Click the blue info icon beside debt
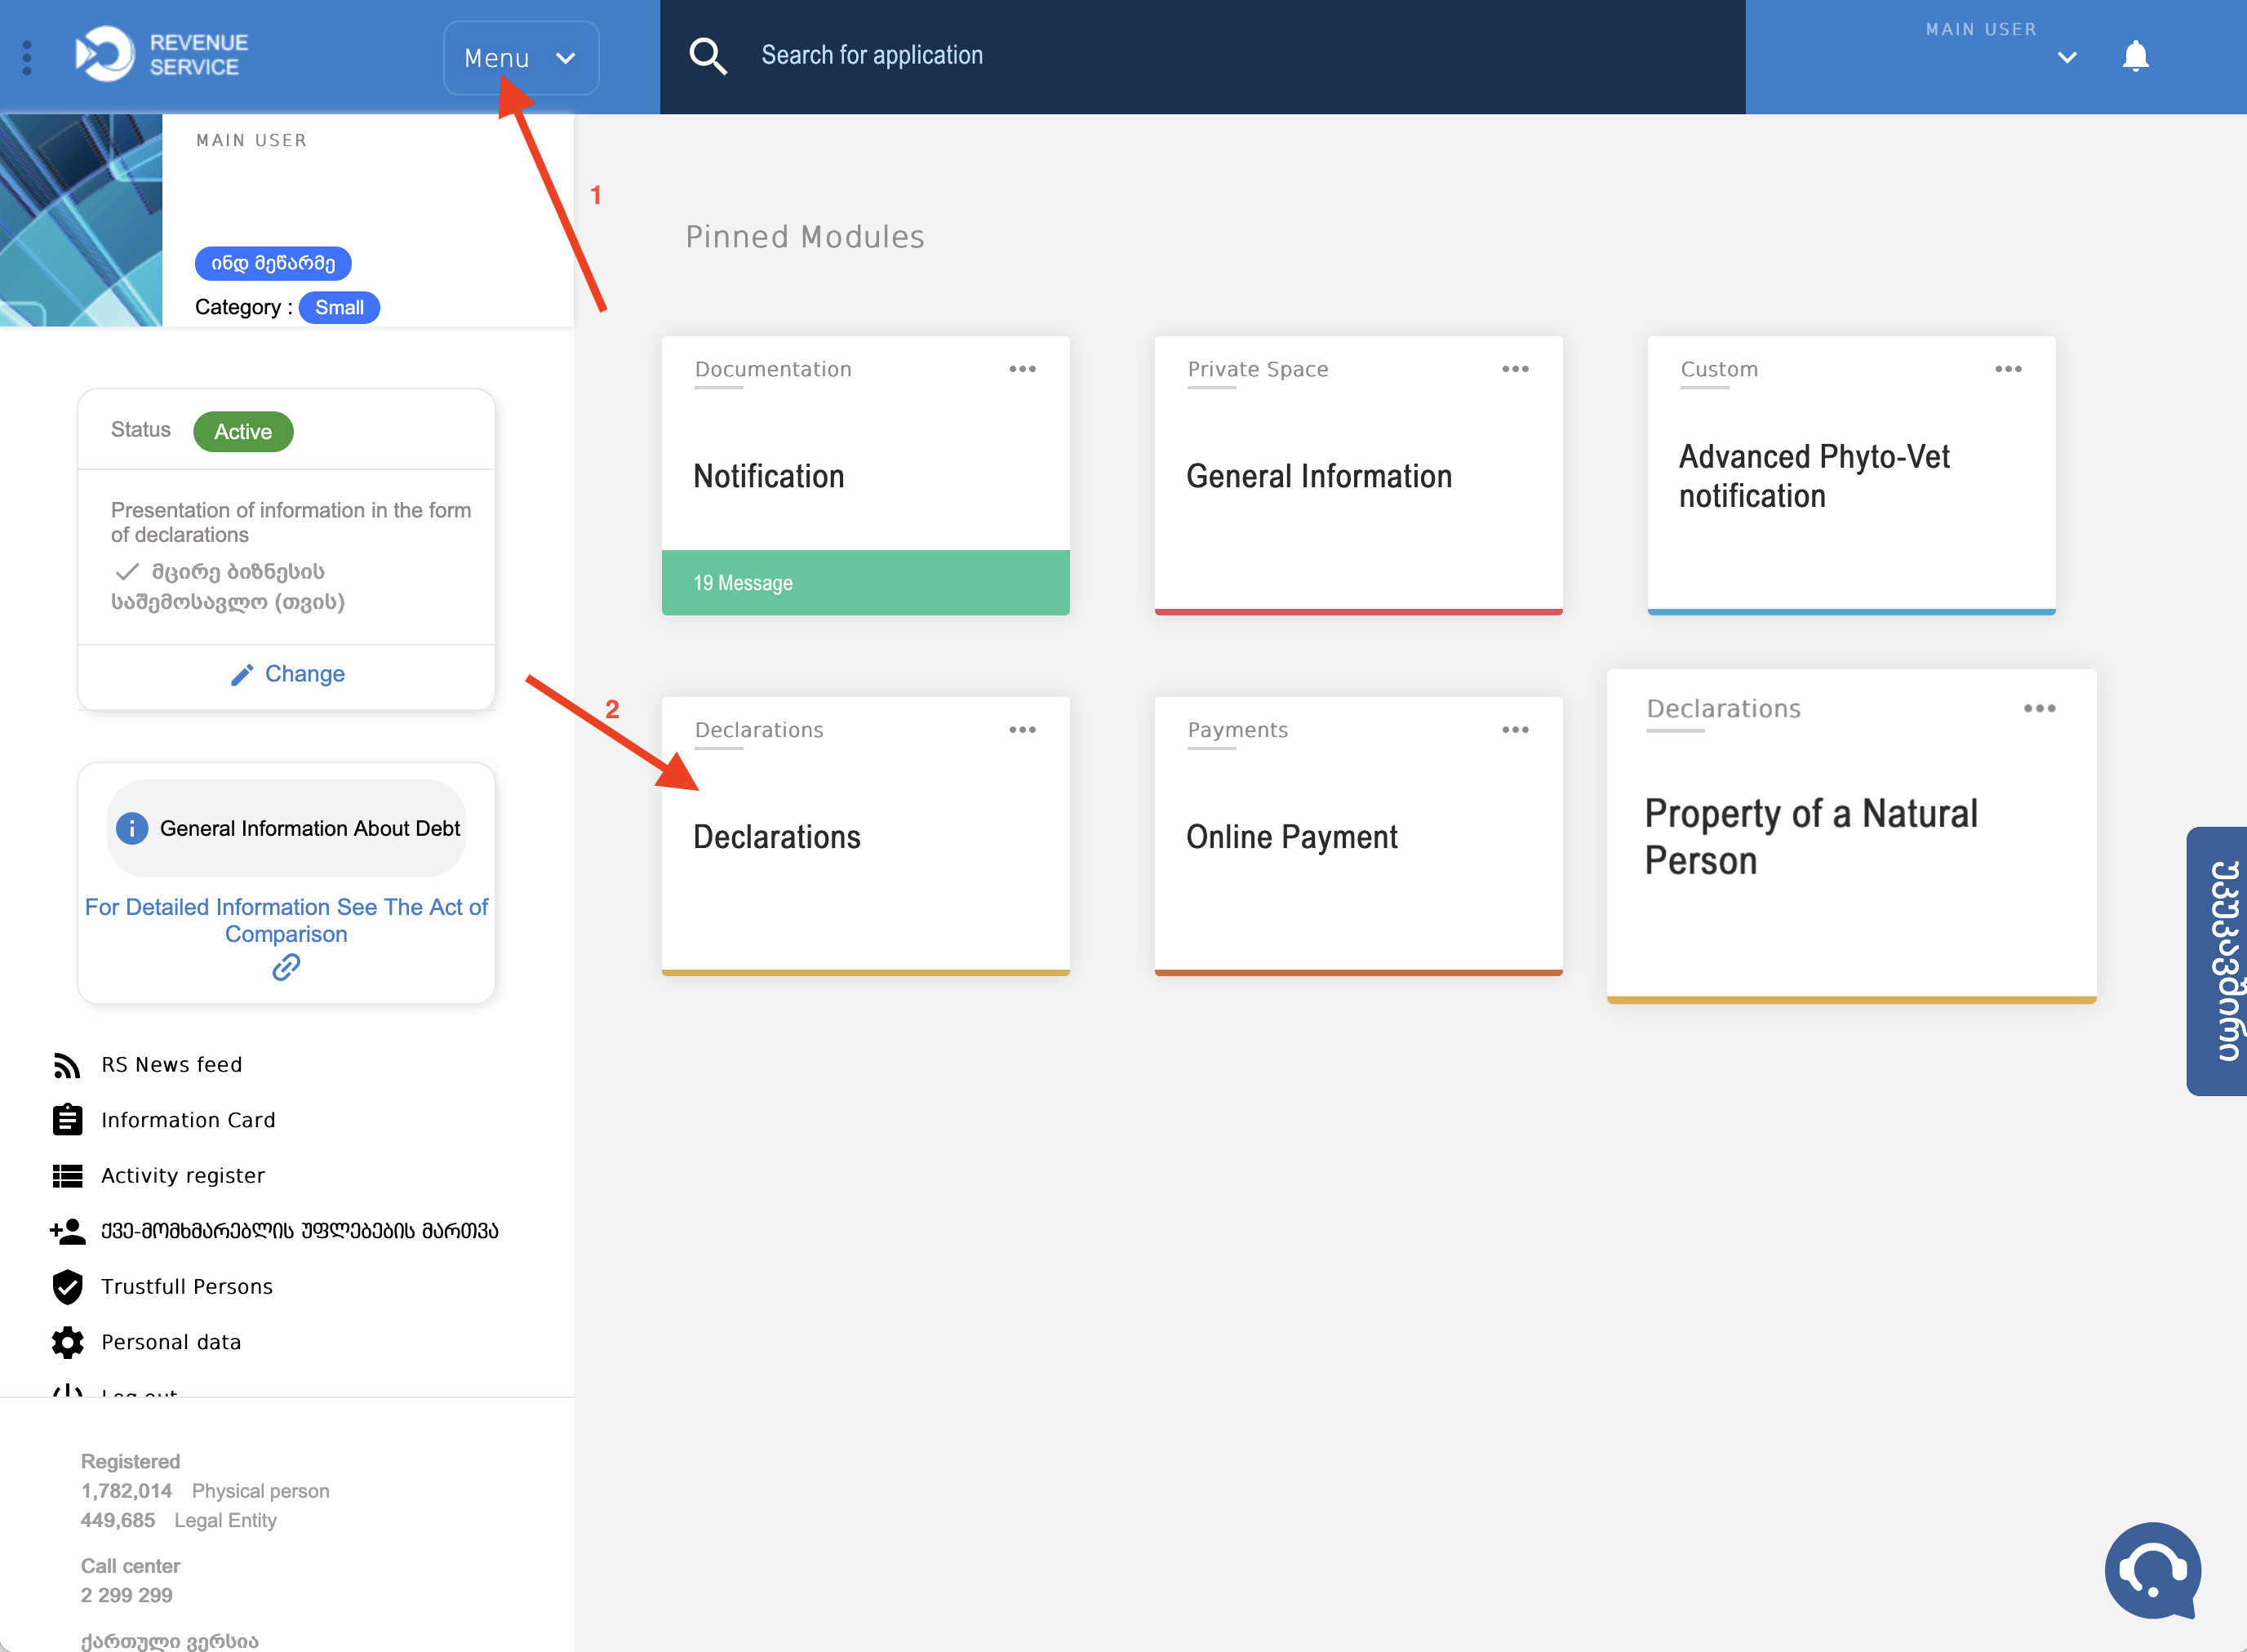2247x1652 pixels. 132,828
